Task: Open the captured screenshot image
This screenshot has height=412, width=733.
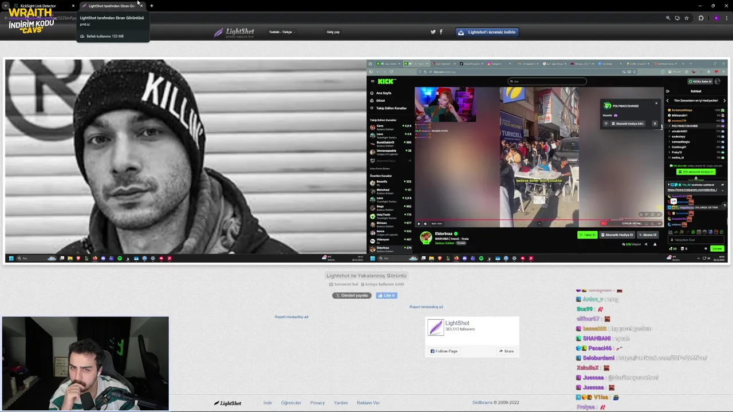Action: (x=366, y=161)
